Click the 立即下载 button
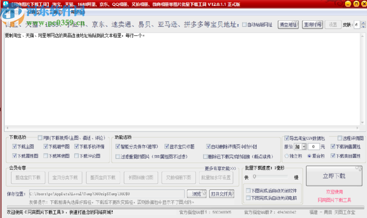 pyautogui.click(x=334, y=176)
